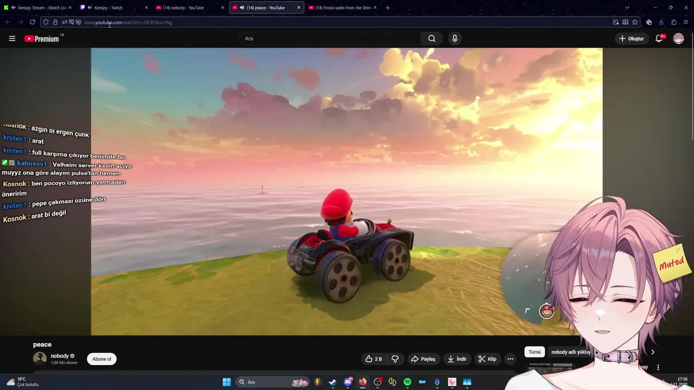Open the weather widget 18°C Çok bulutlu
694x390 pixels.
(x=23, y=382)
